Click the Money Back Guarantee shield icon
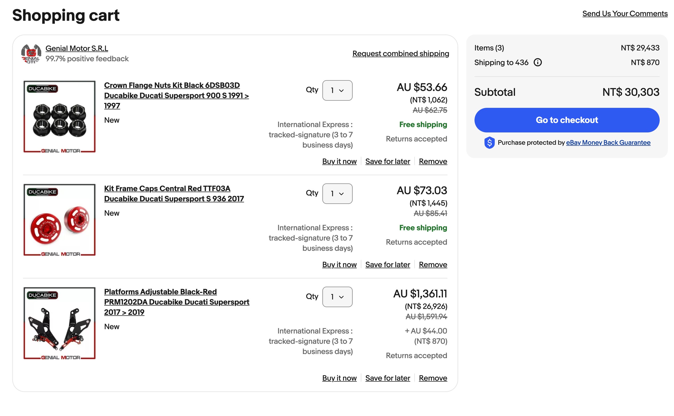 tap(489, 143)
